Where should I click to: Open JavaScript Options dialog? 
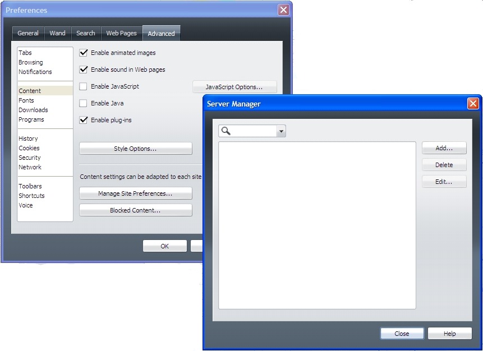[x=234, y=87]
